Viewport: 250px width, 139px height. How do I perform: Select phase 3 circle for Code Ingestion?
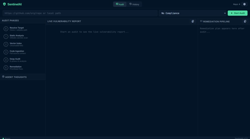pos(6,52)
